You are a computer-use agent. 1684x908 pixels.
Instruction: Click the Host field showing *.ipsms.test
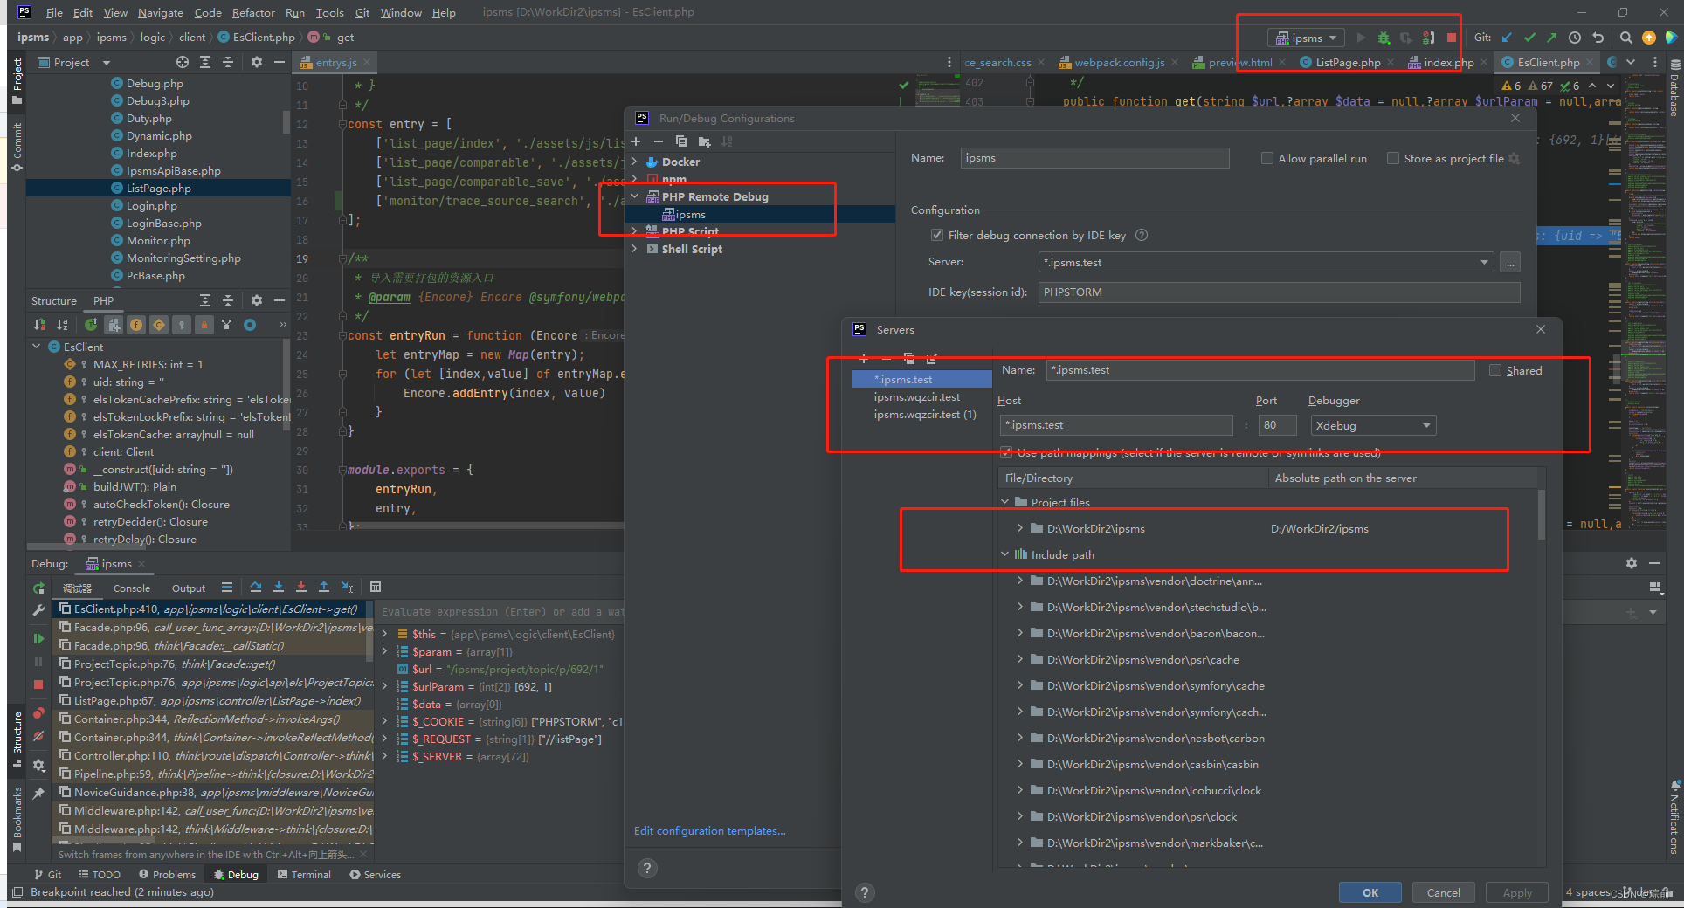click(1116, 425)
